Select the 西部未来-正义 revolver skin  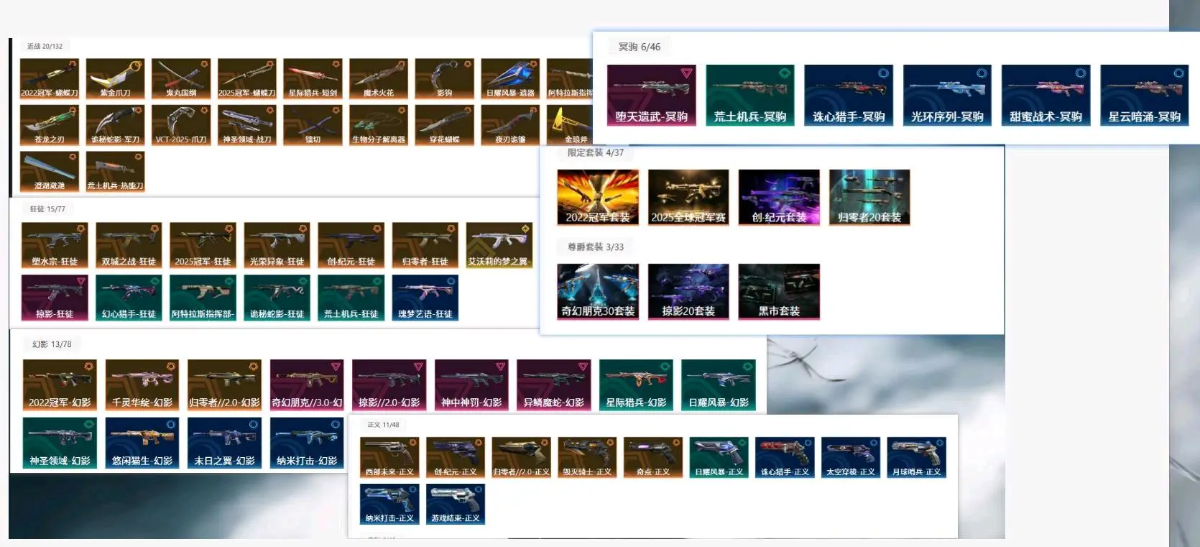click(x=389, y=457)
